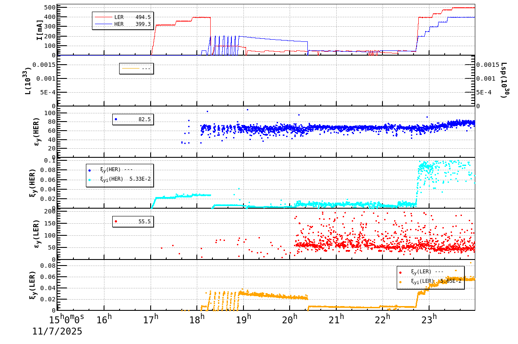Click the red ξy(LER) legend marker
The image size is (518, 344).
400,272
